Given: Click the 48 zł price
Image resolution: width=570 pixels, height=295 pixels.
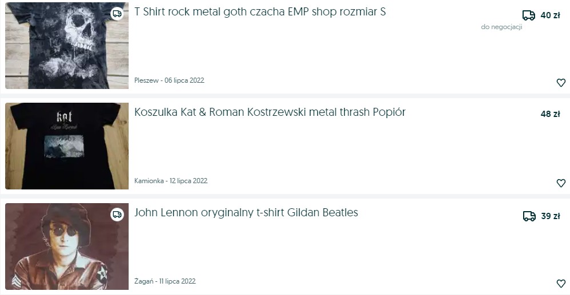Looking at the screenshot, I should pos(550,114).
